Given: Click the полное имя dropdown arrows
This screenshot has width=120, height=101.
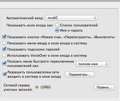Looking at the screenshot, I should [106, 64].
